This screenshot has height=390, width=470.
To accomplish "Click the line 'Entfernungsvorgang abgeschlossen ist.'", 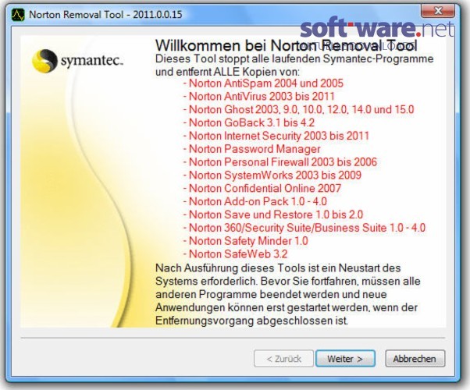I will [251, 321].
